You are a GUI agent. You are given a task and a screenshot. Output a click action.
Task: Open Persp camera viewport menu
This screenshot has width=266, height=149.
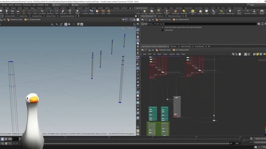[123, 29]
